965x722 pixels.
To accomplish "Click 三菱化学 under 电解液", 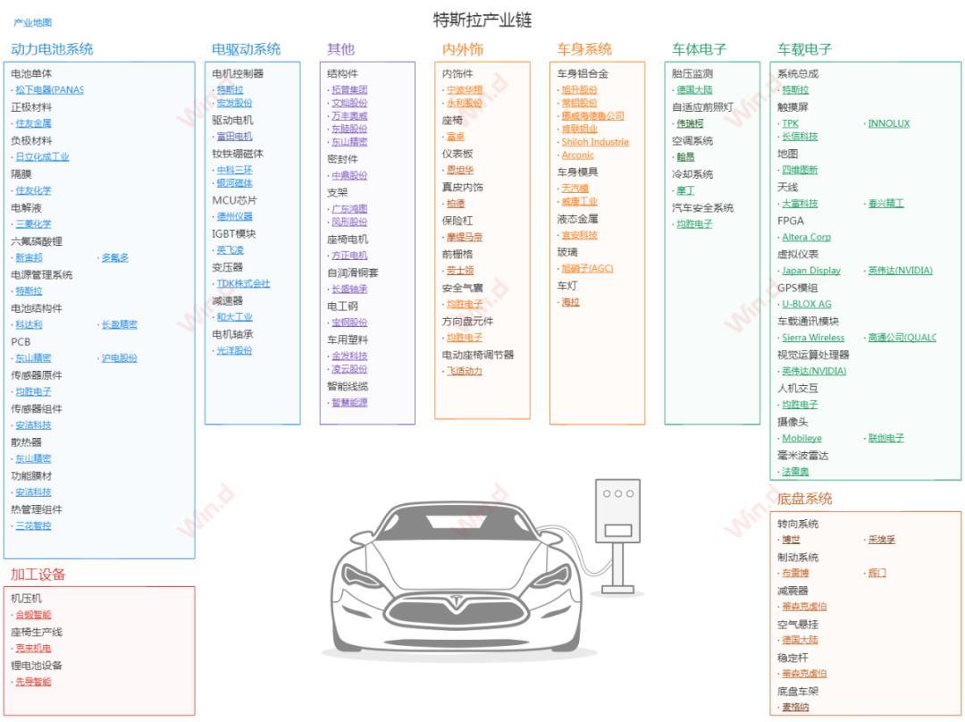I will click(33, 224).
